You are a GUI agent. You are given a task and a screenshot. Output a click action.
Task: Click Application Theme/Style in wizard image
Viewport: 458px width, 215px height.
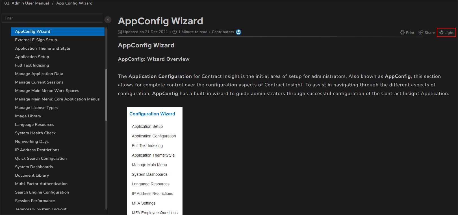point(153,155)
